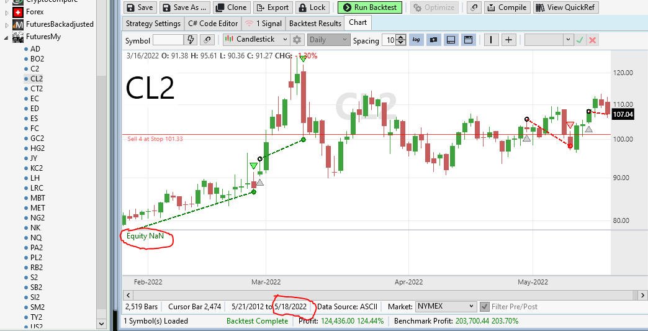Screen dimensions: 648x331
Task: Click the Data Source: ASCII status text
Action: point(347,307)
